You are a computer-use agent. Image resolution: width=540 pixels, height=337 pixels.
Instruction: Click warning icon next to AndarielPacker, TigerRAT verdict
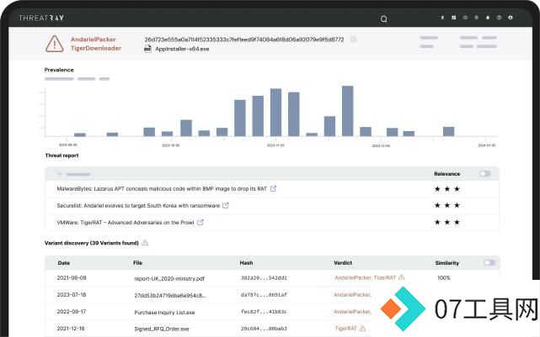[402, 277]
